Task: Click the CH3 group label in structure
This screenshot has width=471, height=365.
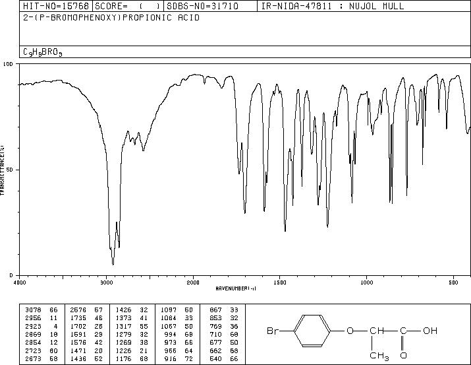Action: [379, 356]
